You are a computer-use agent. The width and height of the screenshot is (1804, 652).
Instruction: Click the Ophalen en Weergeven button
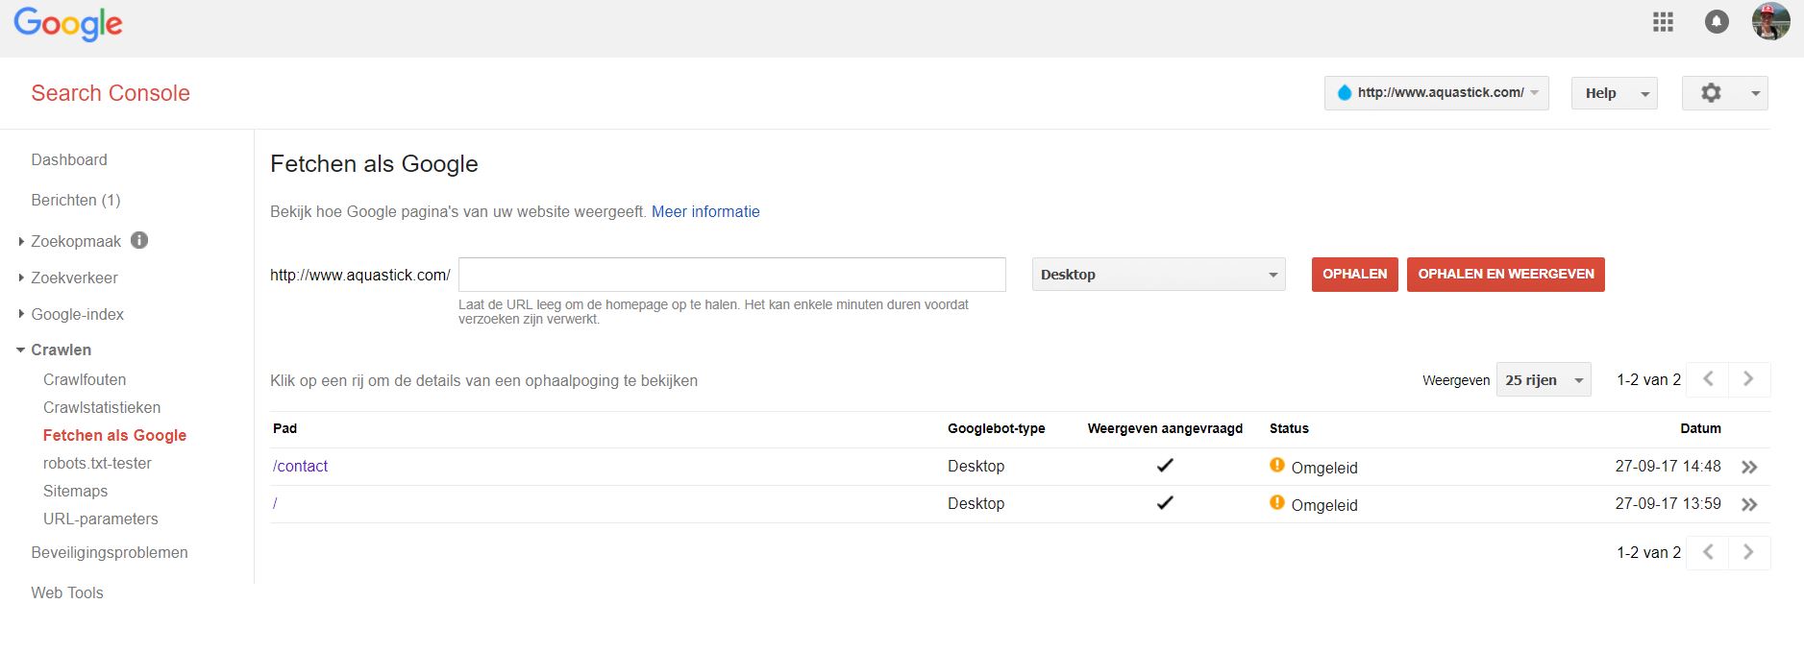pyautogui.click(x=1505, y=275)
